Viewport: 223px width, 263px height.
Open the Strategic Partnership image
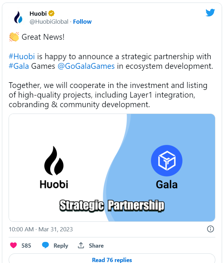tap(112, 167)
